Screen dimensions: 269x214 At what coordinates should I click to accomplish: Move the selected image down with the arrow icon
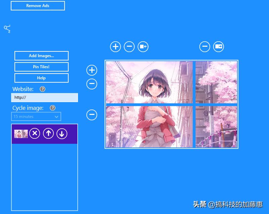click(62, 133)
